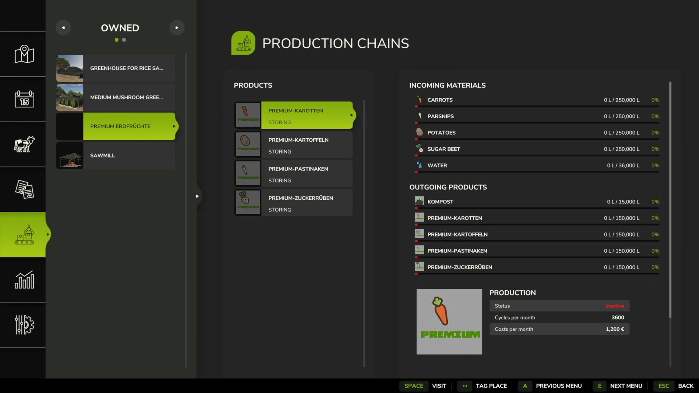
Task: Click the Premium carrot product thumbnail
Action: pos(449,322)
